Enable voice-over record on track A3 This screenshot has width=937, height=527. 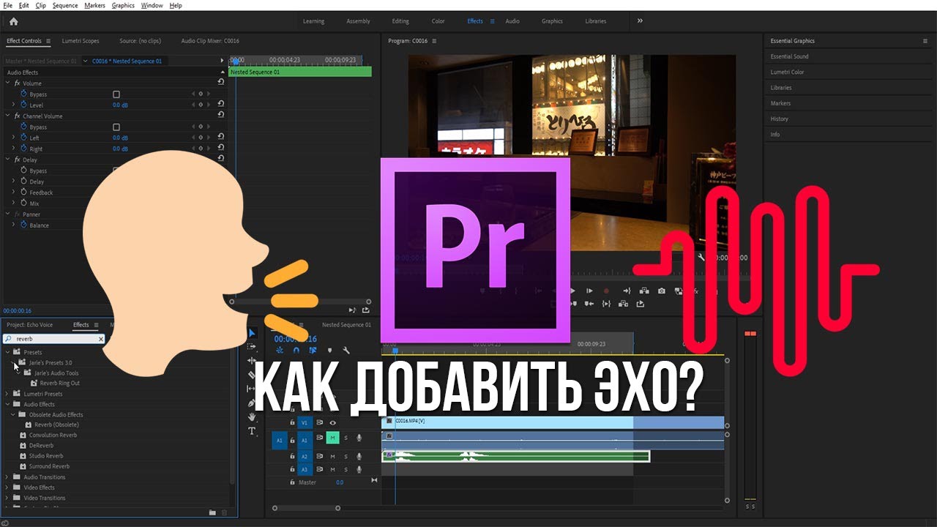coord(359,469)
